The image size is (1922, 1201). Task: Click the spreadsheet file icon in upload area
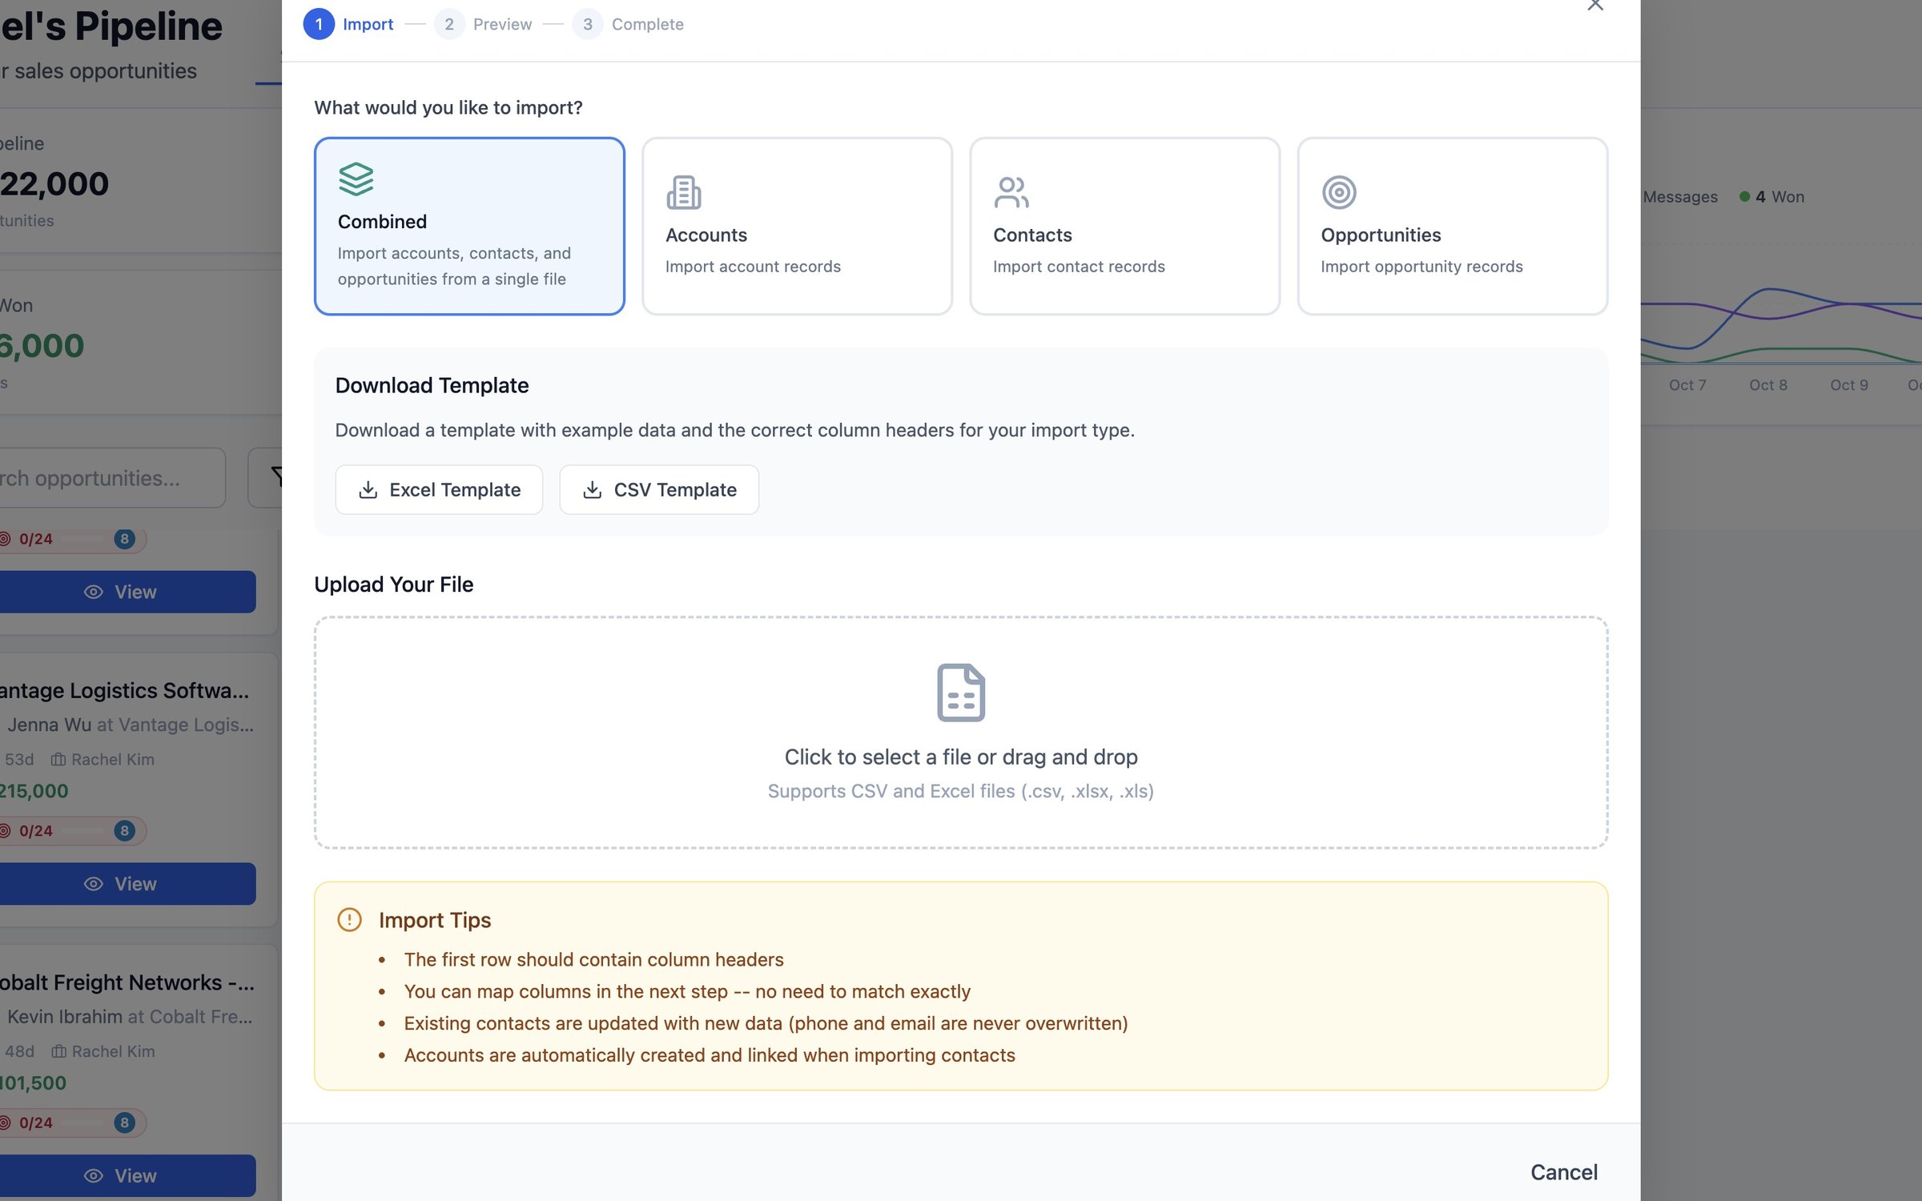pos(961,693)
